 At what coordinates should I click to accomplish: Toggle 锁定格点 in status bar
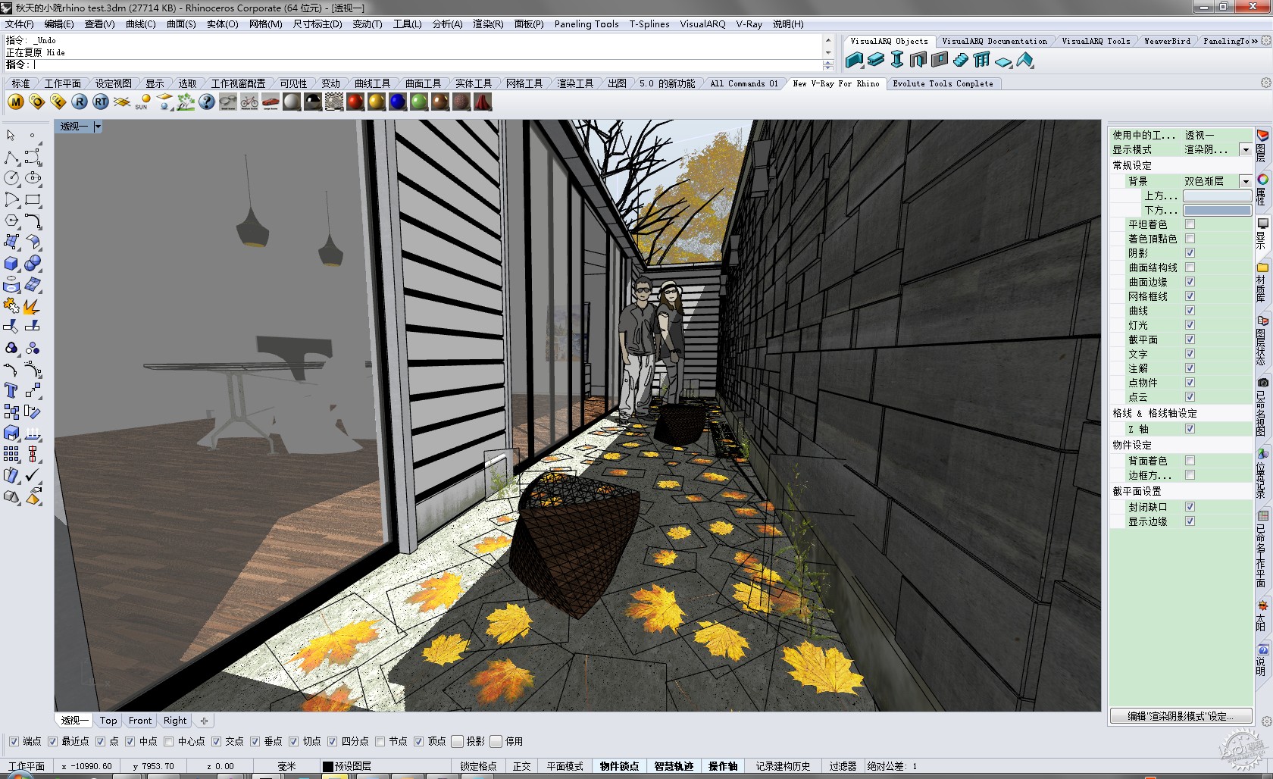coord(478,766)
